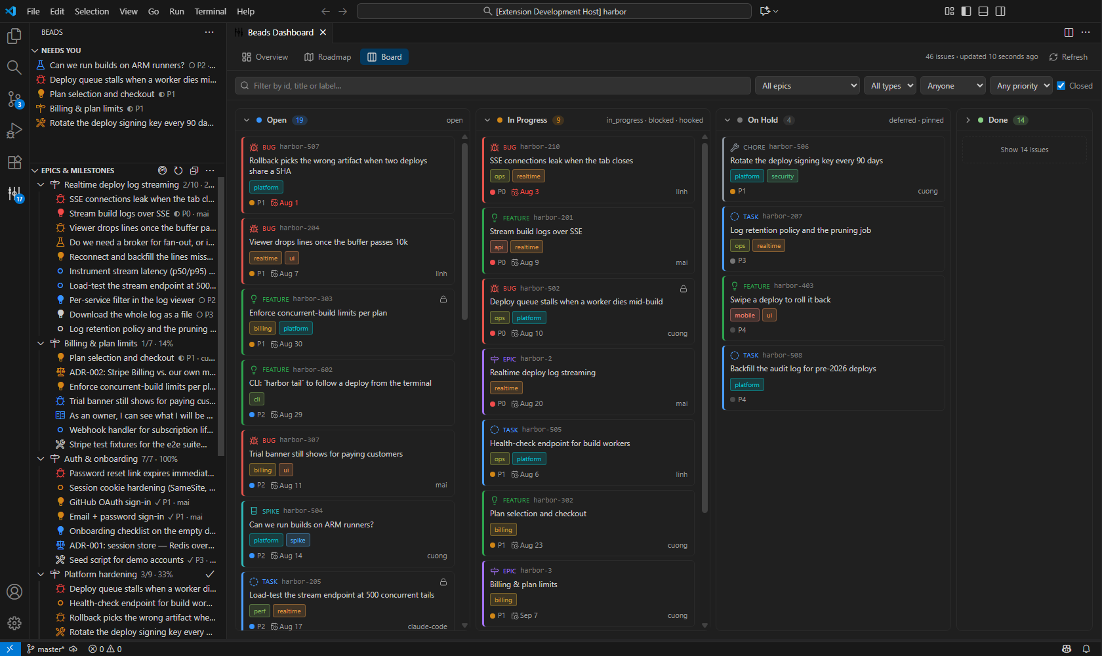The height and width of the screenshot is (656, 1102).
Task: Click the VS Code logo in title bar
Action: (x=10, y=11)
